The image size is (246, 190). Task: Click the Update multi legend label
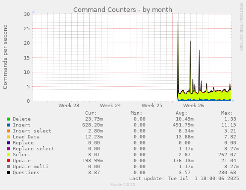pyautogui.click(x=31, y=167)
